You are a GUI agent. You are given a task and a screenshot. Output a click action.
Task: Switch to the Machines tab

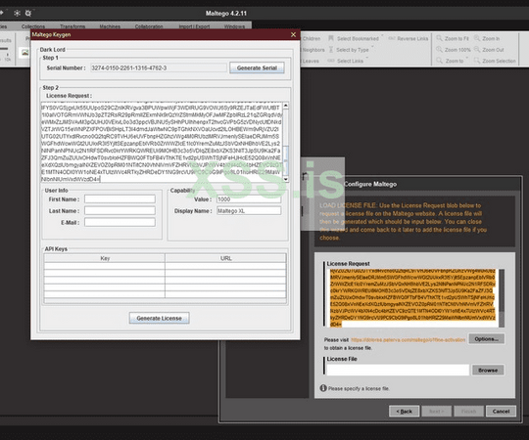pos(110,26)
